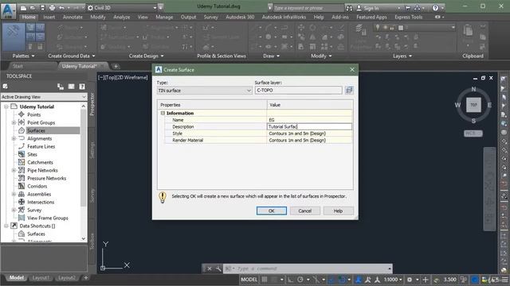Expand the Pipe Networks tree node
Image resolution: width=510 pixels, height=286 pixels.
pos(14,170)
